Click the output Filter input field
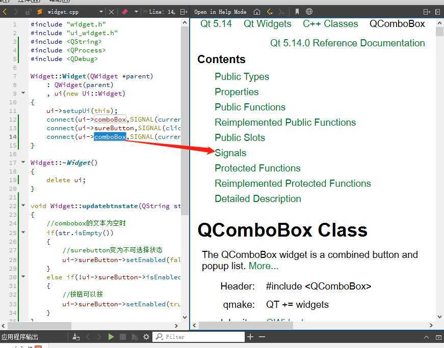The image size is (444, 348). [199, 337]
